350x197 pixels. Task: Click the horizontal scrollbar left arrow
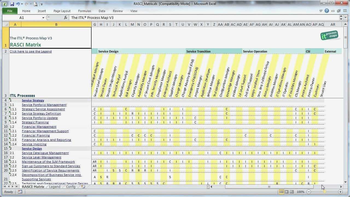pos(212,187)
